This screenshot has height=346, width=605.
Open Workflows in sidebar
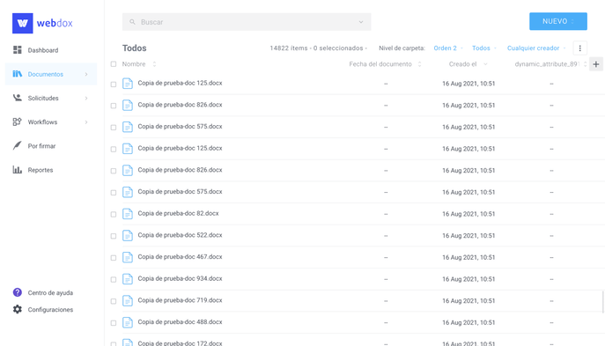point(51,121)
